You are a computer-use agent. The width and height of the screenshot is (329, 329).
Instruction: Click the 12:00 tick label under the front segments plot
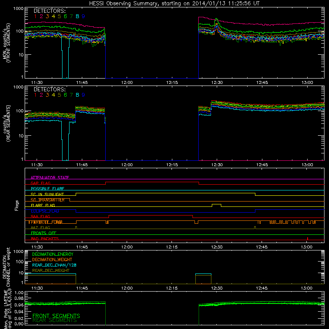[x=127, y=83]
